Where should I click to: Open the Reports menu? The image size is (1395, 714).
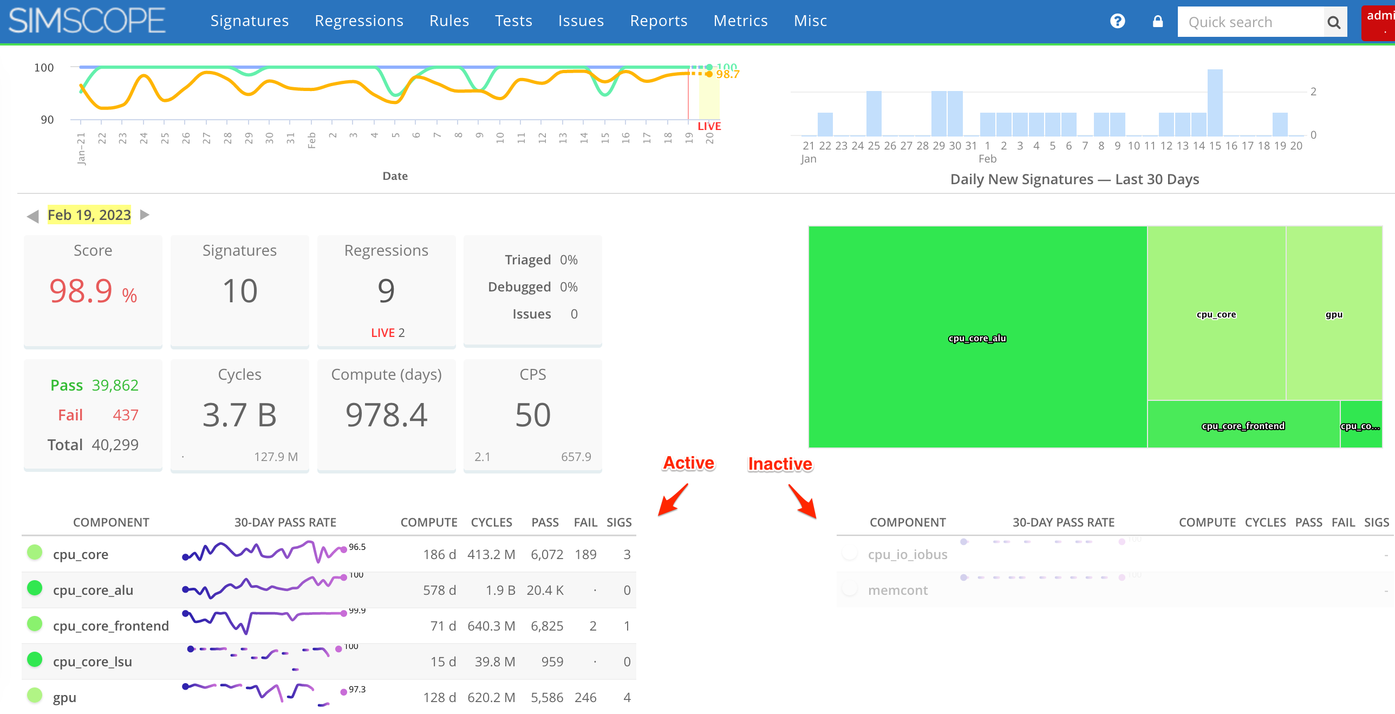coord(659,21)
